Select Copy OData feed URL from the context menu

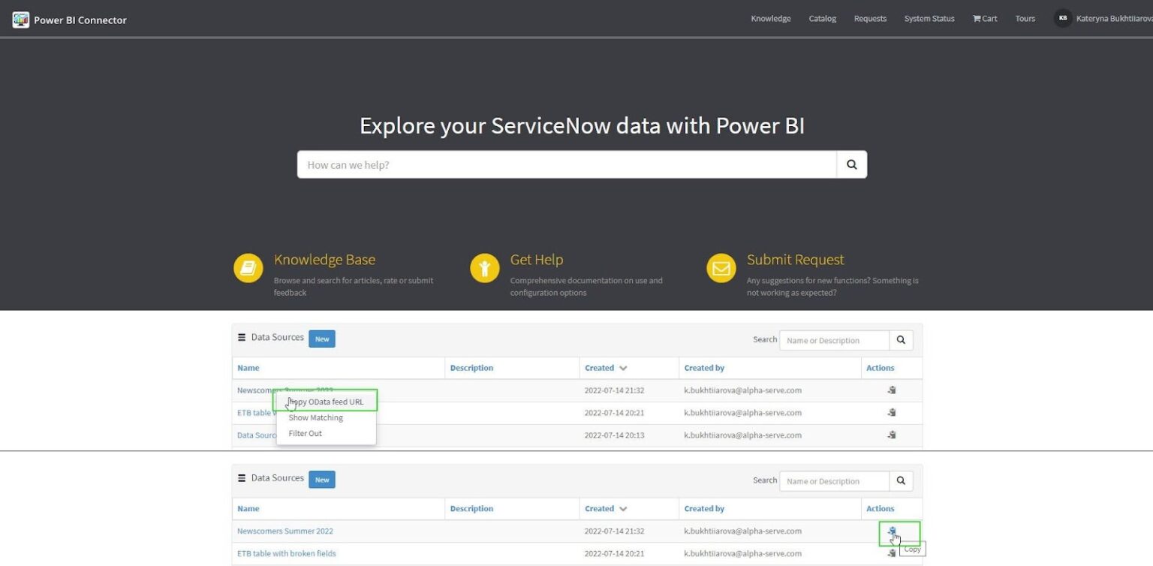pyautogui.click(x=326, y=402)
